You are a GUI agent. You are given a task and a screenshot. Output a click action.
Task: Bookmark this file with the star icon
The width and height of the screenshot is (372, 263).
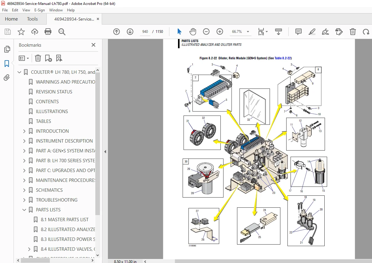point(21,32)
